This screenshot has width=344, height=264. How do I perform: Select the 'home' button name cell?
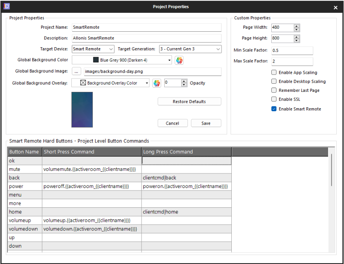[x=25, y=212]
